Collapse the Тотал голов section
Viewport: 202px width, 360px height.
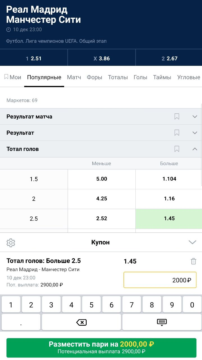(195, 149)
